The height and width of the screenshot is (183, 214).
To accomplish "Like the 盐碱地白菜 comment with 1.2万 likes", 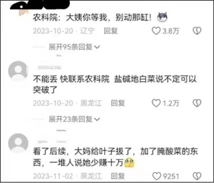I will [156, 103].
